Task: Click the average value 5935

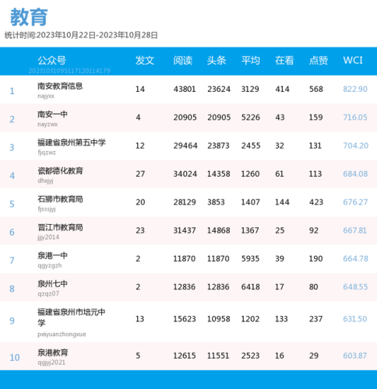Action: (x=250, y=258)
